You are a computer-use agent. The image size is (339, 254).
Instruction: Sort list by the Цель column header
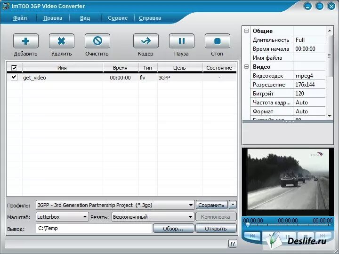coord(180,68)
